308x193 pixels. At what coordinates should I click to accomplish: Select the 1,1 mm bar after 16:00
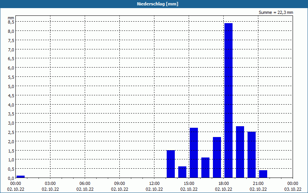coord(205,168)
